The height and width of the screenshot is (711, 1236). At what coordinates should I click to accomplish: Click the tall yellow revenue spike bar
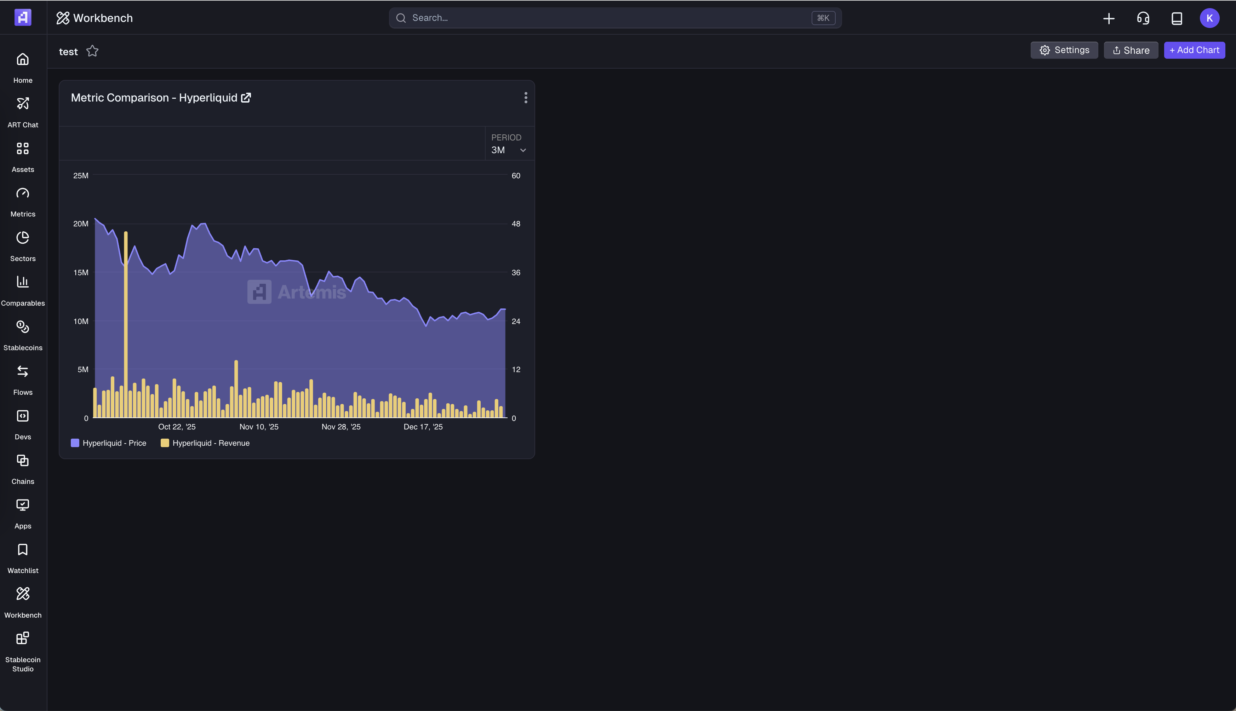click(126, 322)
